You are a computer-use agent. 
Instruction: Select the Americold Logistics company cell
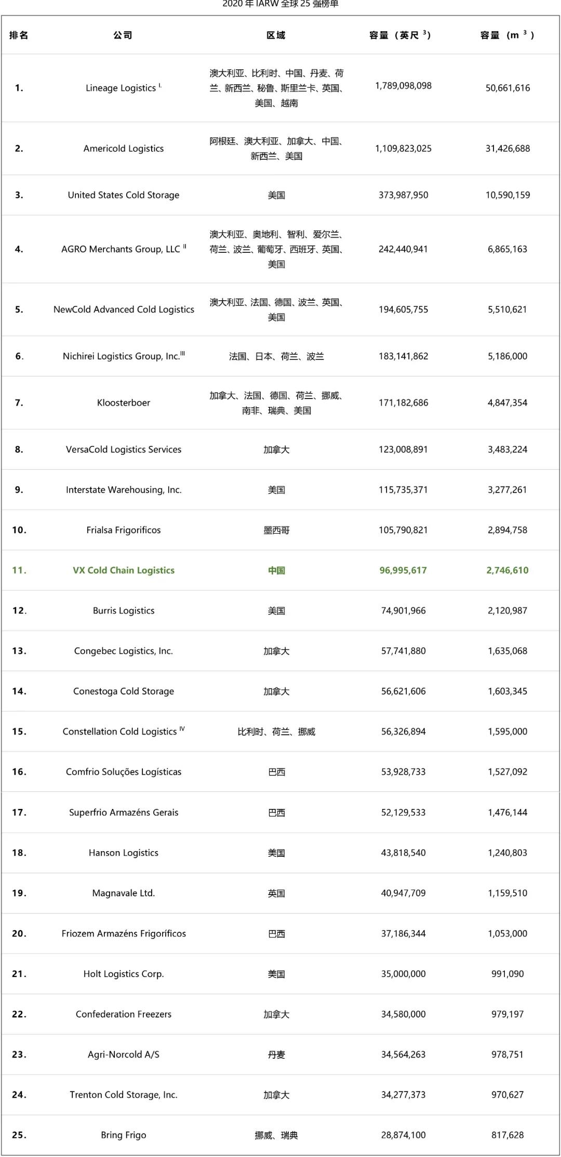pyautogui.click(x=124, y=148)
